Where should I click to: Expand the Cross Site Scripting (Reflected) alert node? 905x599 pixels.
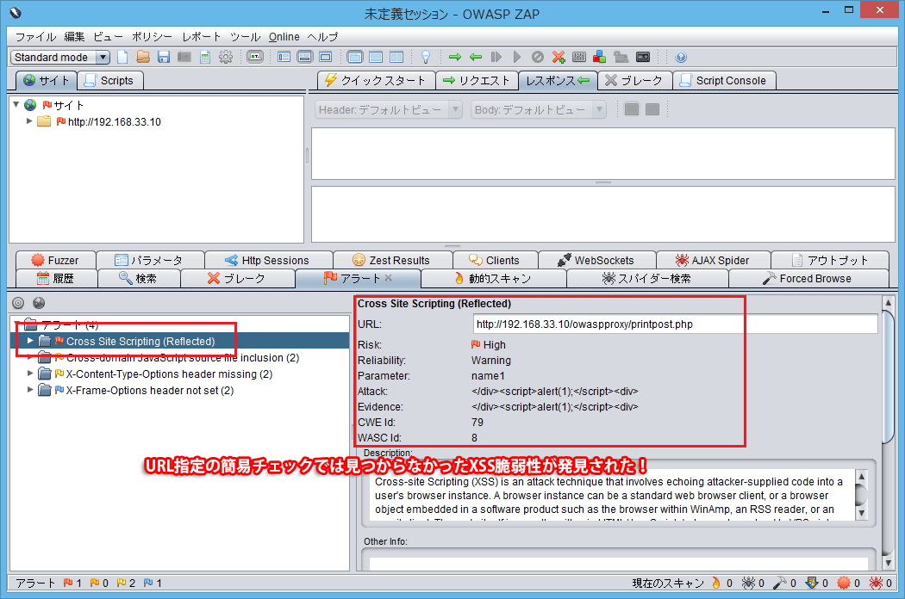[30, 341]
